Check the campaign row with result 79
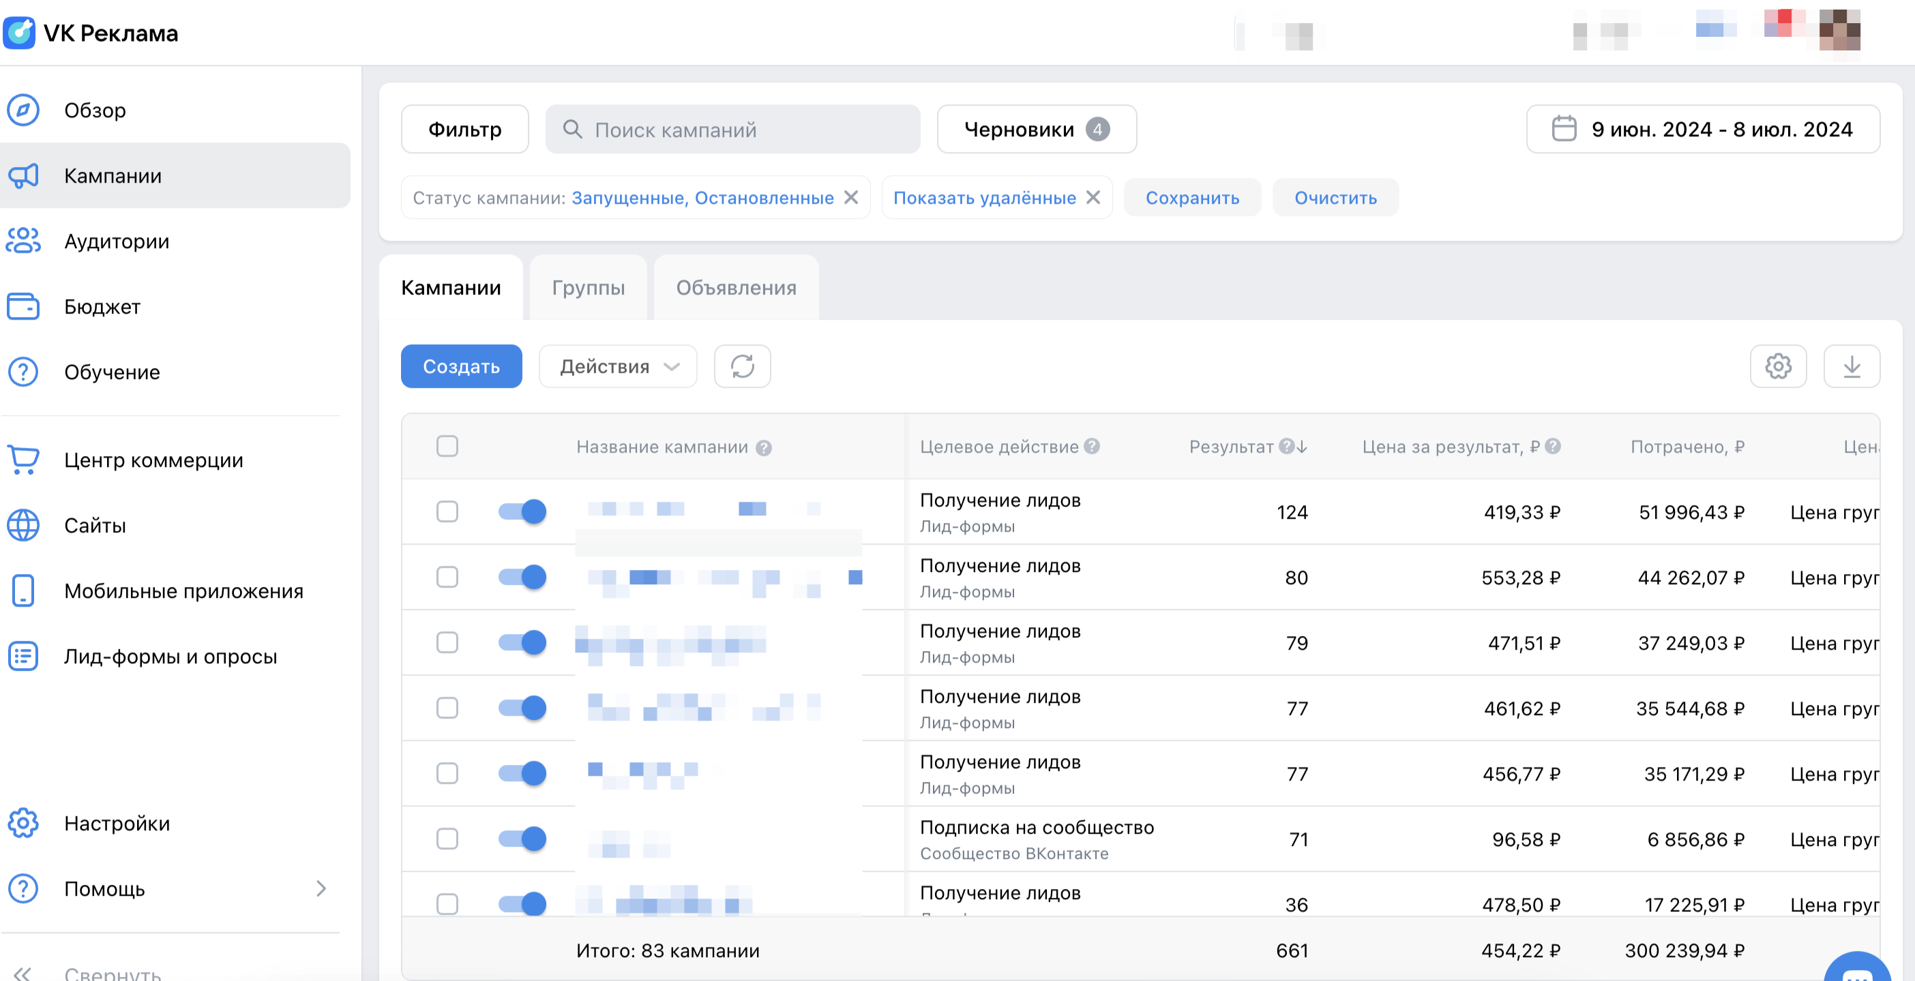 447,642
